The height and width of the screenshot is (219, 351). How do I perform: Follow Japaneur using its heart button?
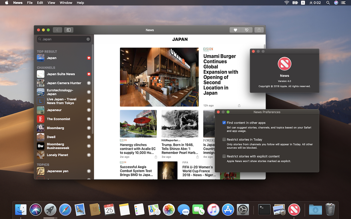(89, 110)
